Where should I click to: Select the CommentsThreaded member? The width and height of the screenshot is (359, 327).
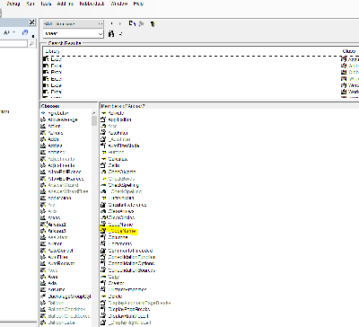[x=130, y=251]
